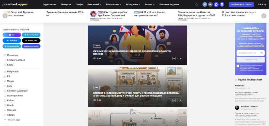The image size is (269, 126).
Task: Expand the База знаний dropdown menu
Action: [94, 4]
